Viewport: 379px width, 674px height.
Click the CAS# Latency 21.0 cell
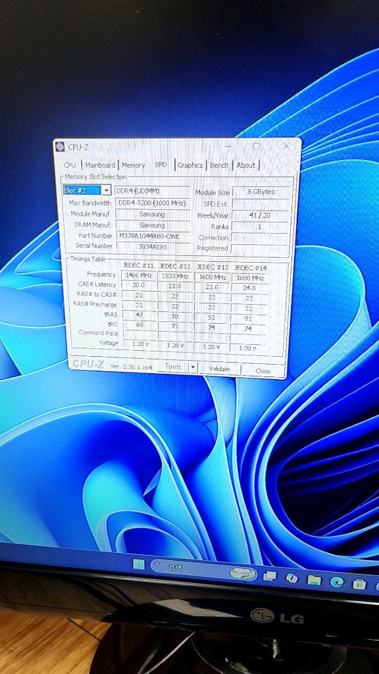pyautogui.click(x=175, y=286)
